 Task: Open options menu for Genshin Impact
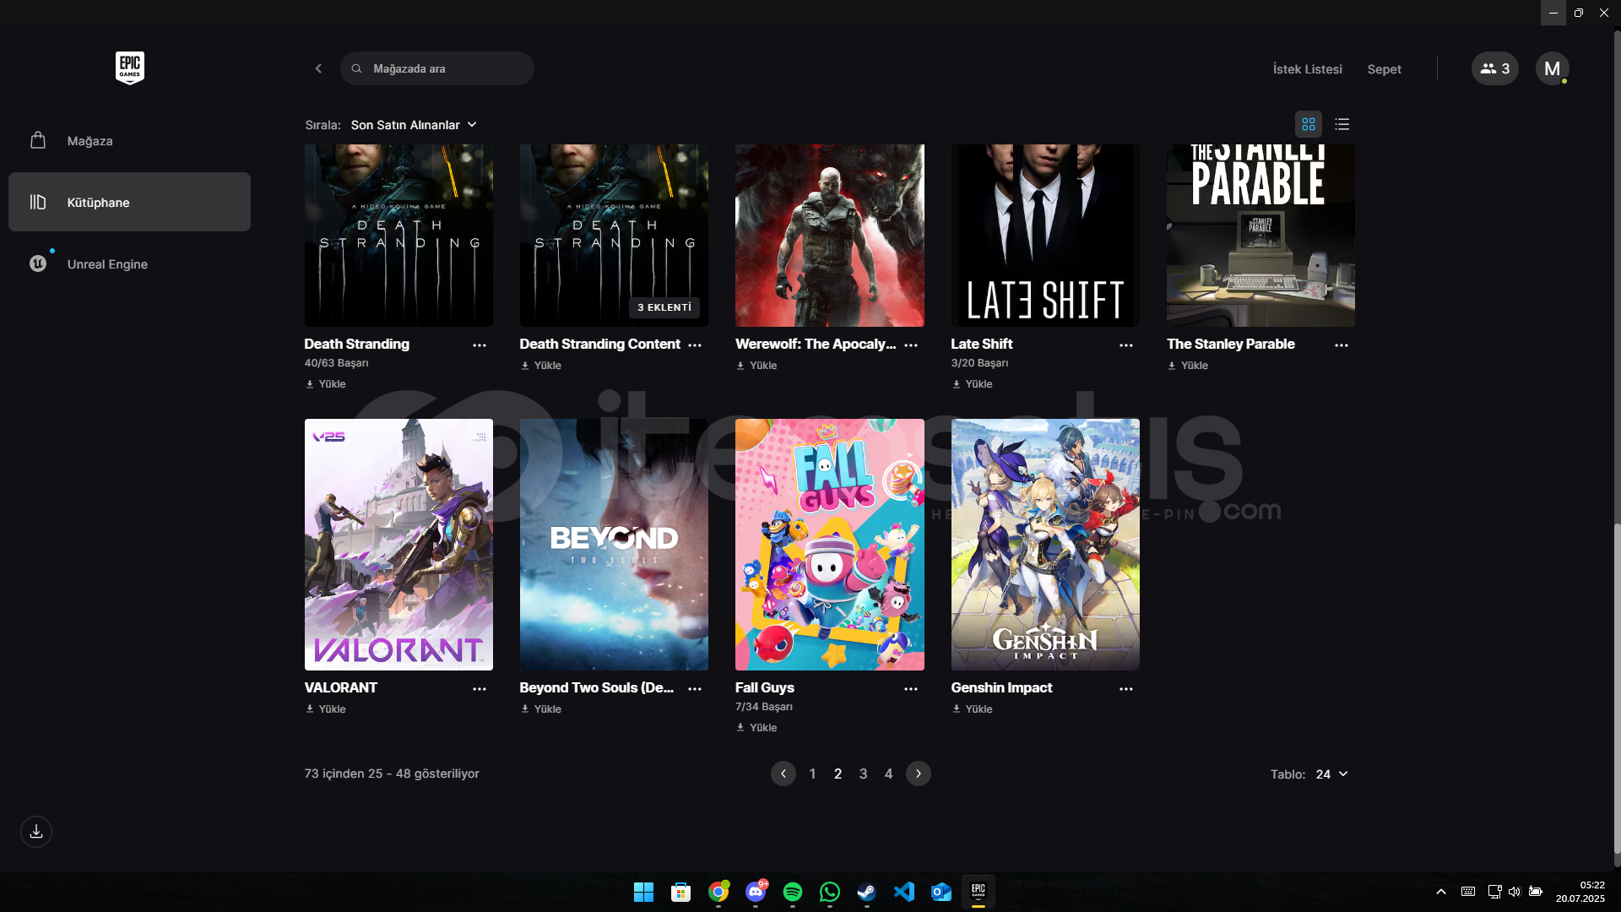click(x=1126, y=689)
